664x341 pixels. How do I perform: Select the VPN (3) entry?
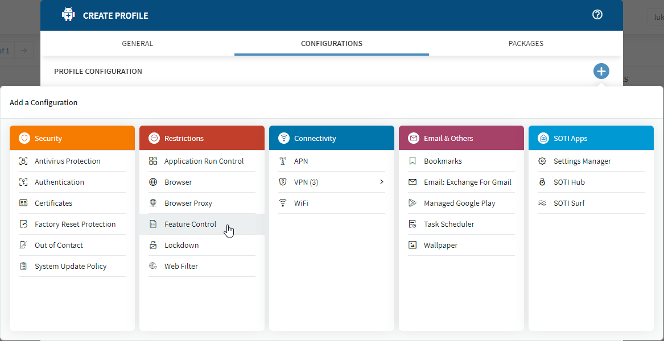point(332,182)
